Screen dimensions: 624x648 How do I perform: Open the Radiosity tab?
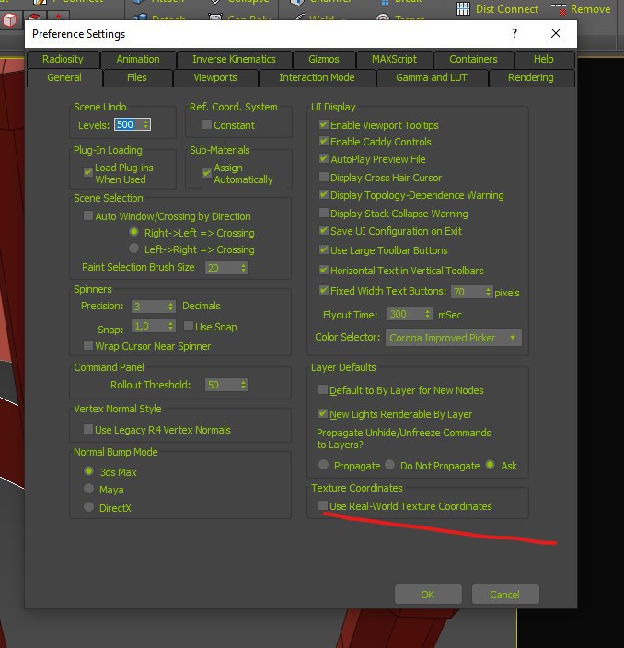[x=63, y=59]
